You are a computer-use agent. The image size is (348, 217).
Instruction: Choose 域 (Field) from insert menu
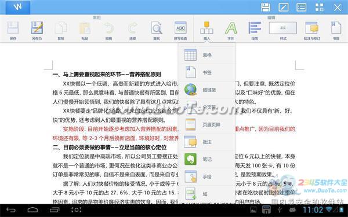coord(207,194)
